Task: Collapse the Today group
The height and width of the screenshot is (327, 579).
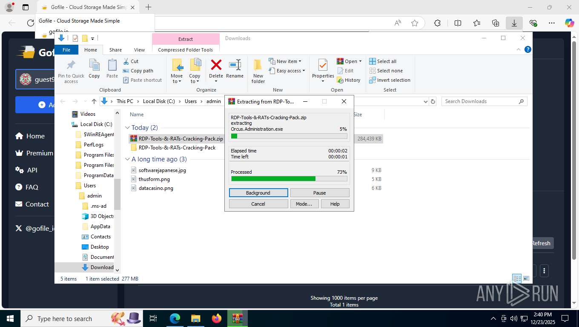Action: click(127, 128)
